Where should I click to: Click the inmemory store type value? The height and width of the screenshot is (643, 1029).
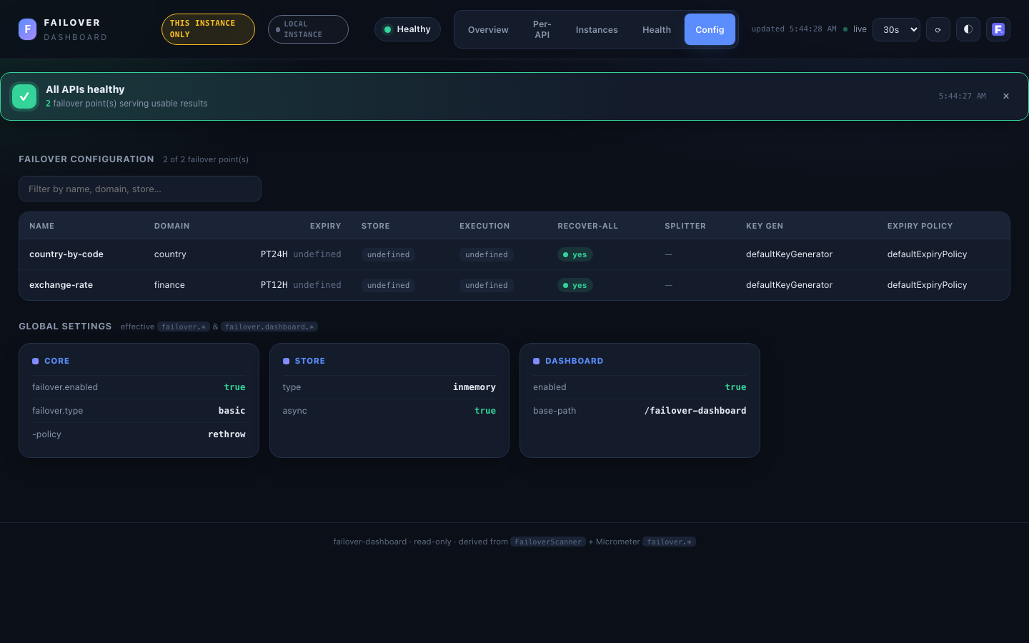474,387
